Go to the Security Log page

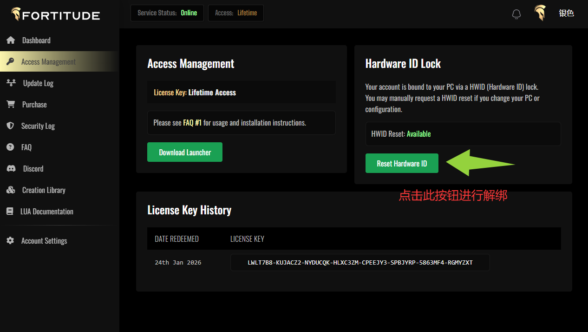(x=38, y=126)
